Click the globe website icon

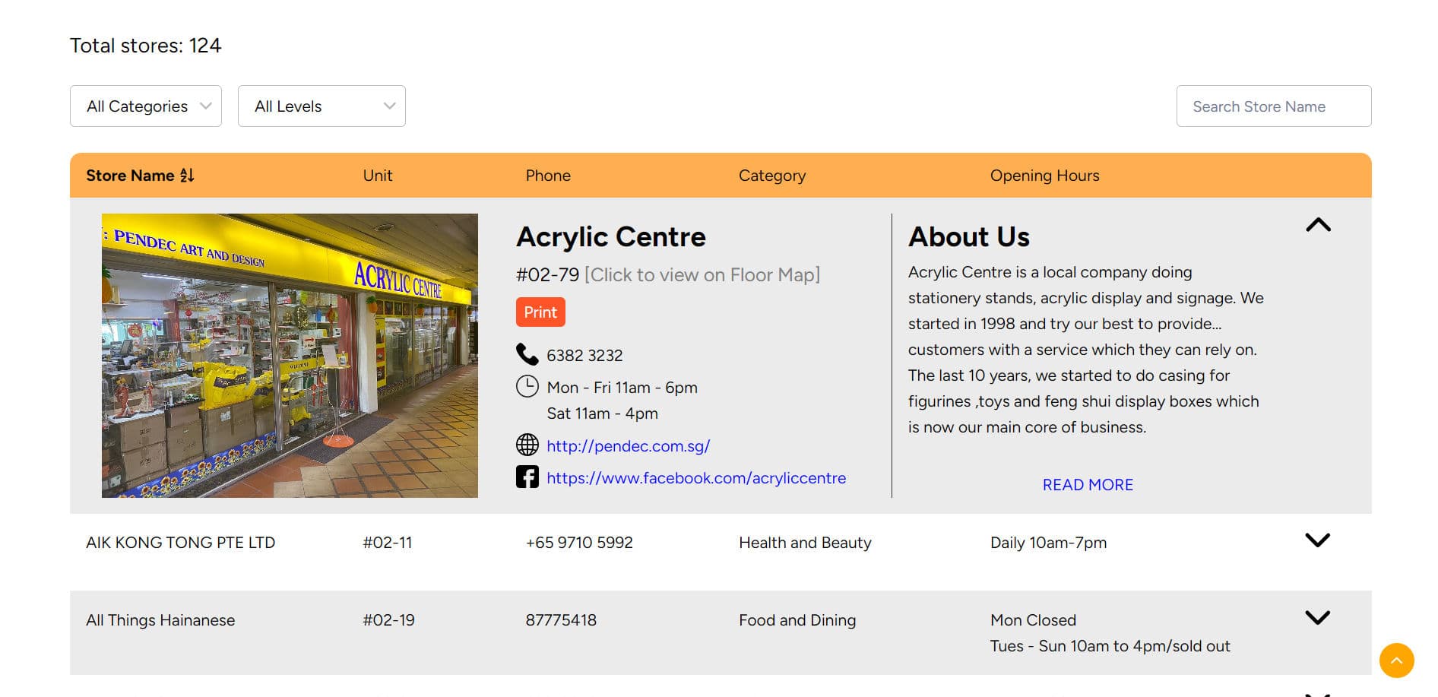click(x=527, y=445)
